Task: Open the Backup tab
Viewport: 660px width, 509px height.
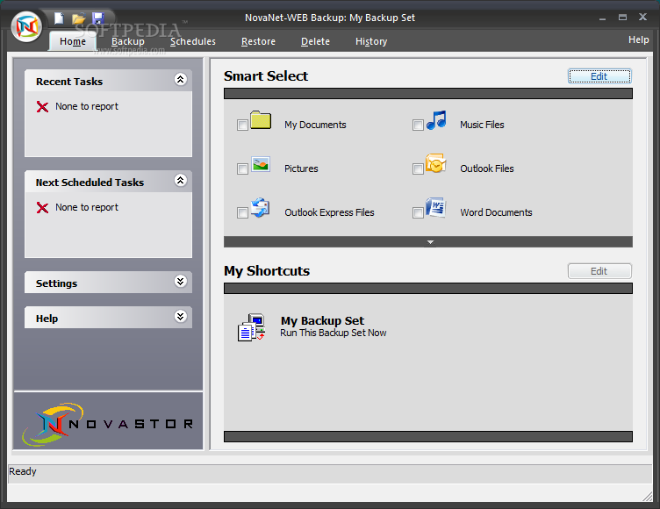Action: [x=128, y=41]
